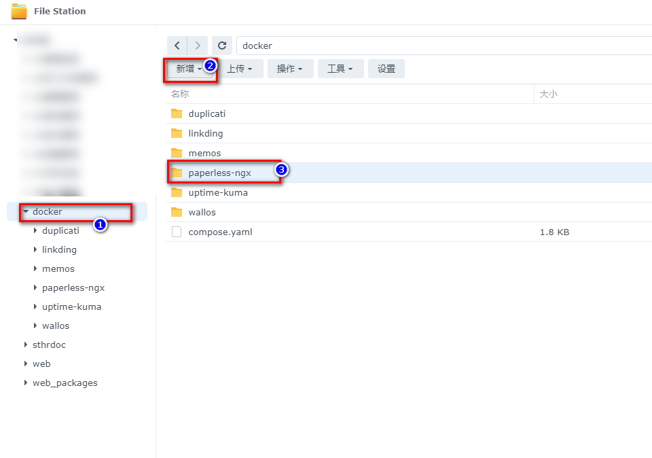The image size is (652, 458).
Task: Open the 上传 dropdown menu
Action: pos(240,69)
